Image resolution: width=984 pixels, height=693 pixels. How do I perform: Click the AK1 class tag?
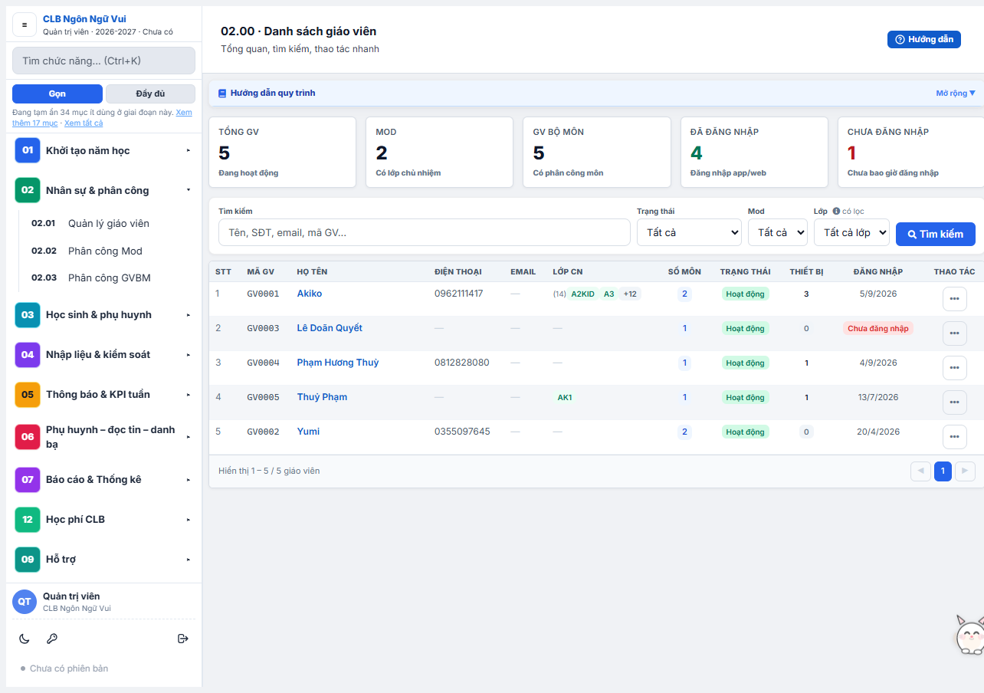tap(565, 397)
